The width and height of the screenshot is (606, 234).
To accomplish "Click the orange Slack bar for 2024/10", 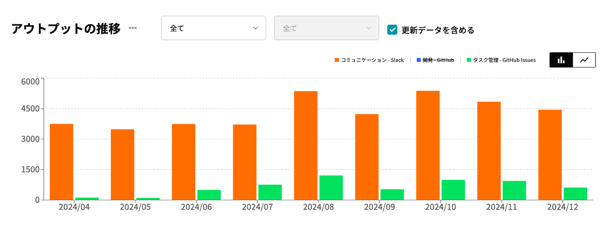I will (428, 145).
